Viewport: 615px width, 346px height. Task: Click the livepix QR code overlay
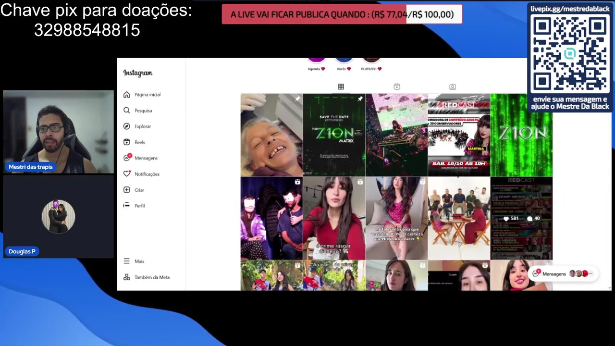tap(570, 54)
